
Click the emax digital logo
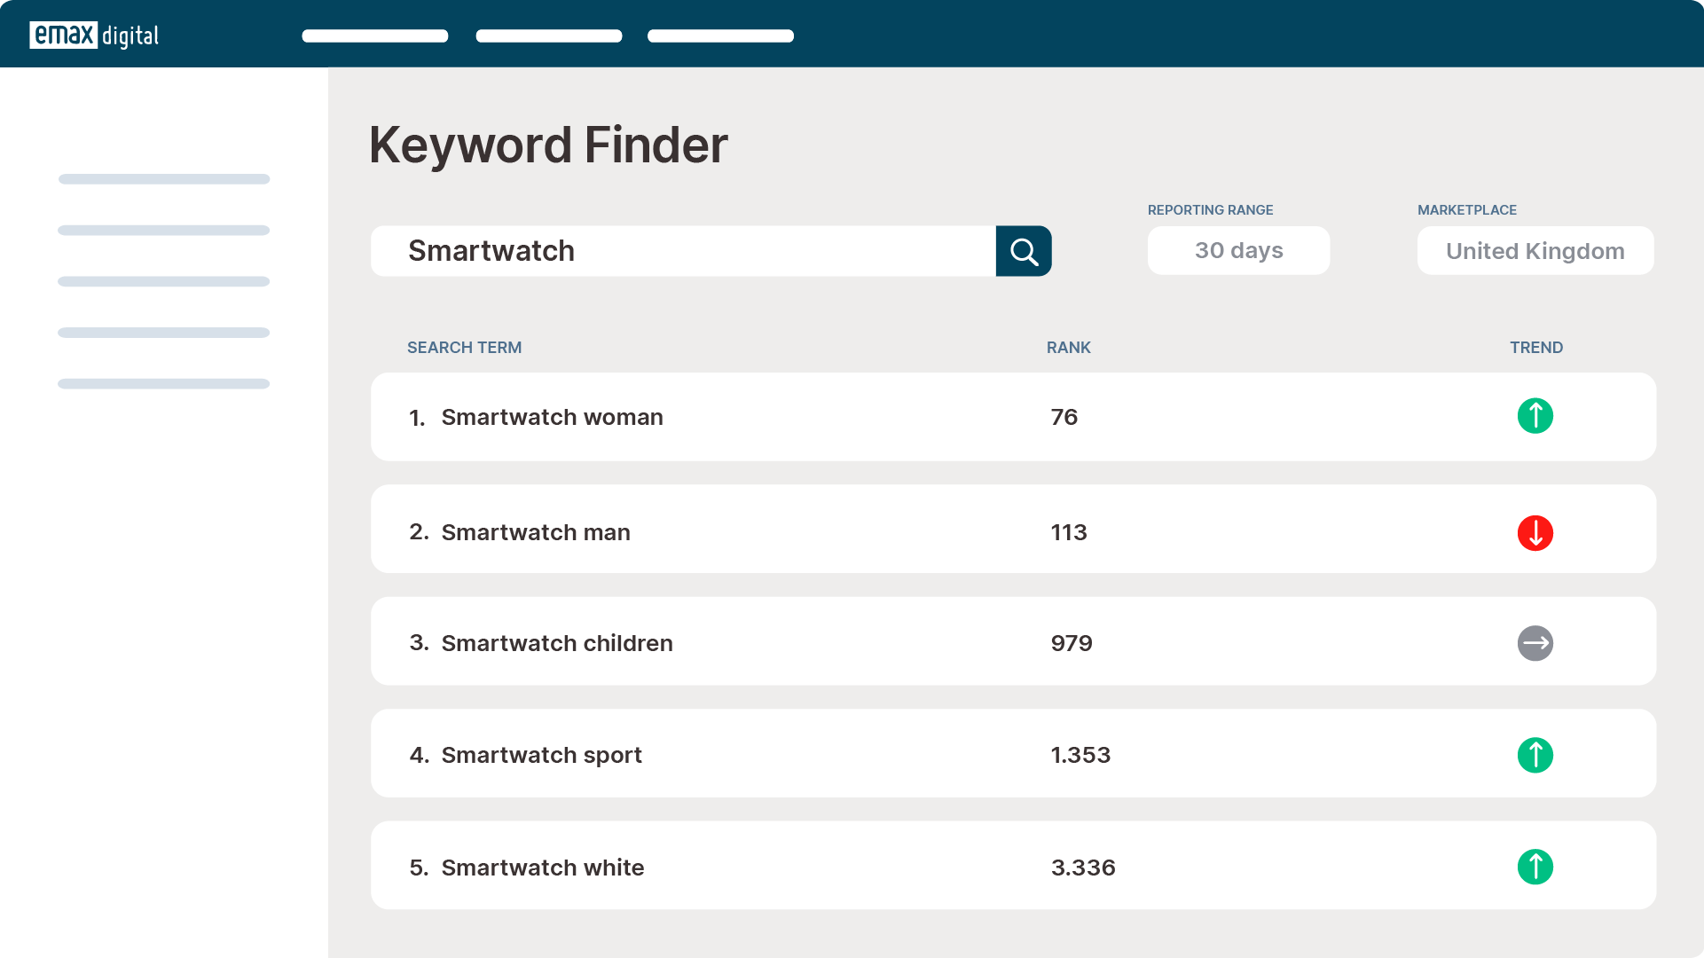click(x=94, y=35)
